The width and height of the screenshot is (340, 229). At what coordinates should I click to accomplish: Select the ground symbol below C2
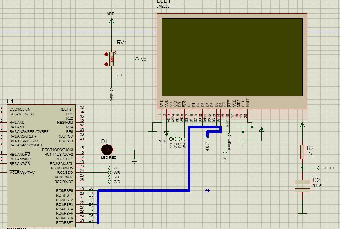pos(302,216)
